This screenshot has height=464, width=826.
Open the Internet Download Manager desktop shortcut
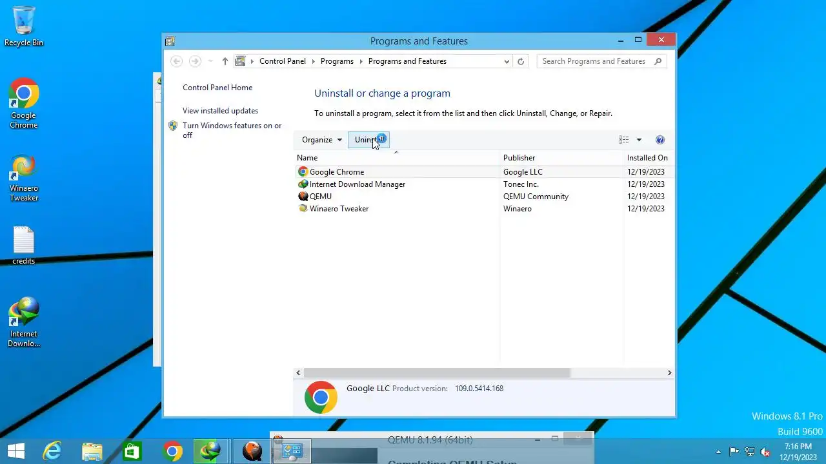point(24,322)
